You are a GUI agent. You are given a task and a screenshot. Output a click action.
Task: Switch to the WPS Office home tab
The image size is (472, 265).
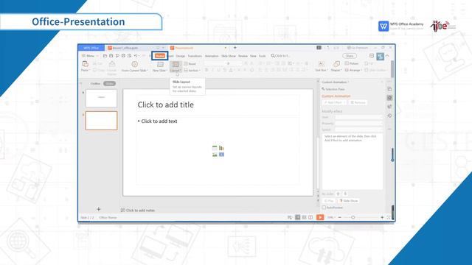[91, 48]
